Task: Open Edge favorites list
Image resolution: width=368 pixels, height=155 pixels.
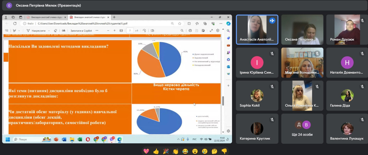Action: [197, 23]
